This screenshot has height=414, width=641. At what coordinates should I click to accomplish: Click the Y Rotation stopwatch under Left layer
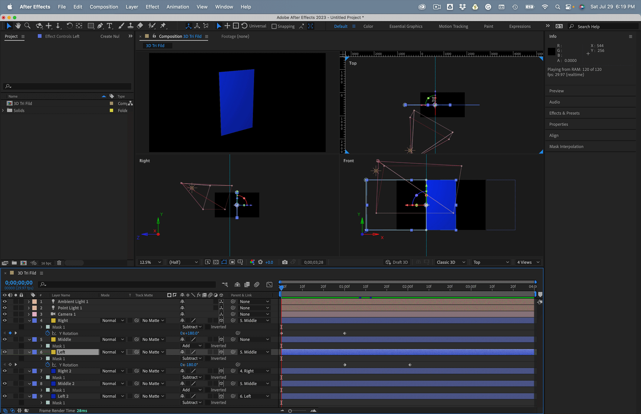(47, 365)
